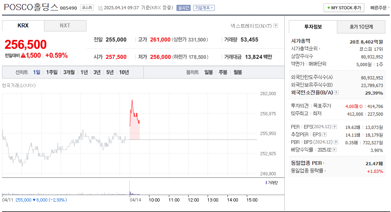Click the 고가 261,000 value
The height and width of the screenshot is (212, 391).
[x=160, y=40]
